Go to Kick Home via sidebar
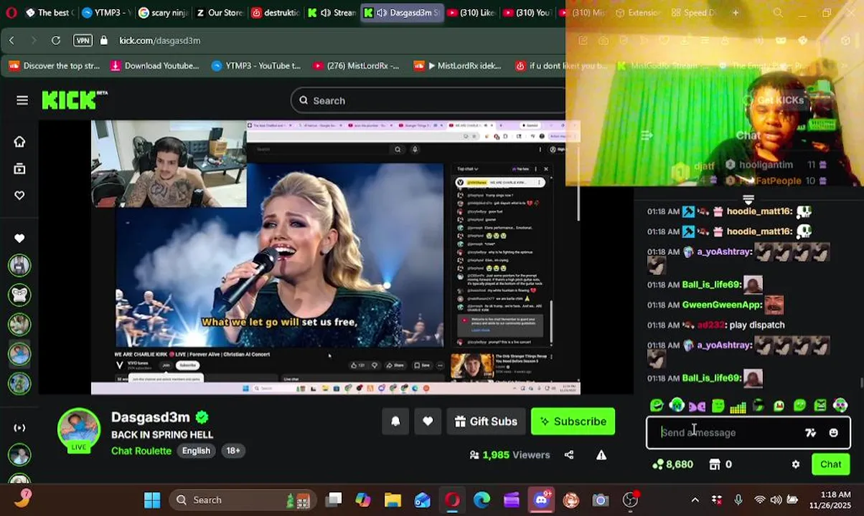 coord(19,141)
